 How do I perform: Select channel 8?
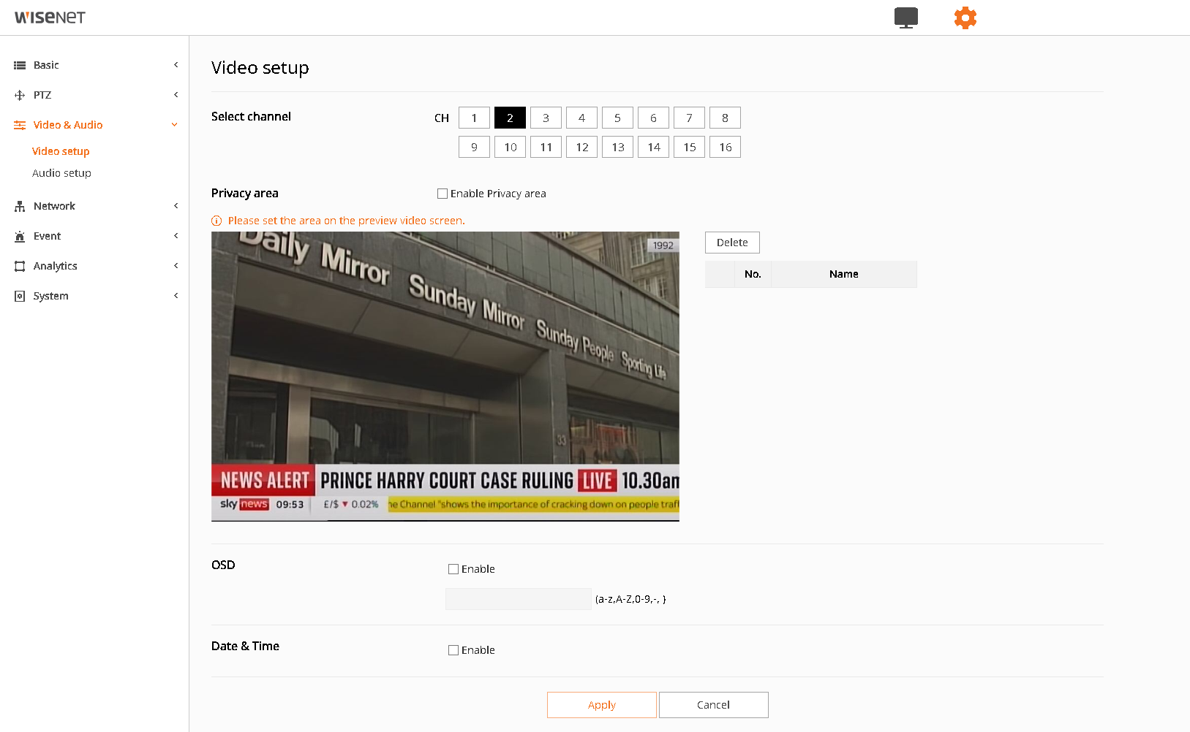click(x=725, y=118)
